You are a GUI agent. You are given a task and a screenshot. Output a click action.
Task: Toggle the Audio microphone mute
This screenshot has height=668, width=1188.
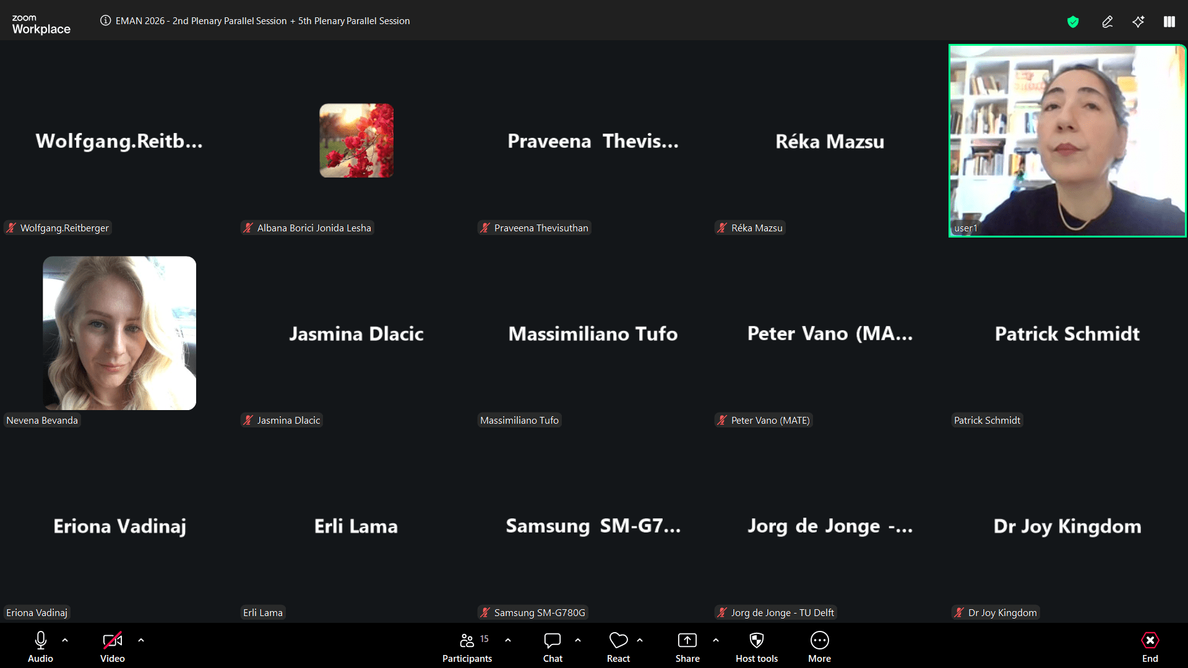pos(40,646)
